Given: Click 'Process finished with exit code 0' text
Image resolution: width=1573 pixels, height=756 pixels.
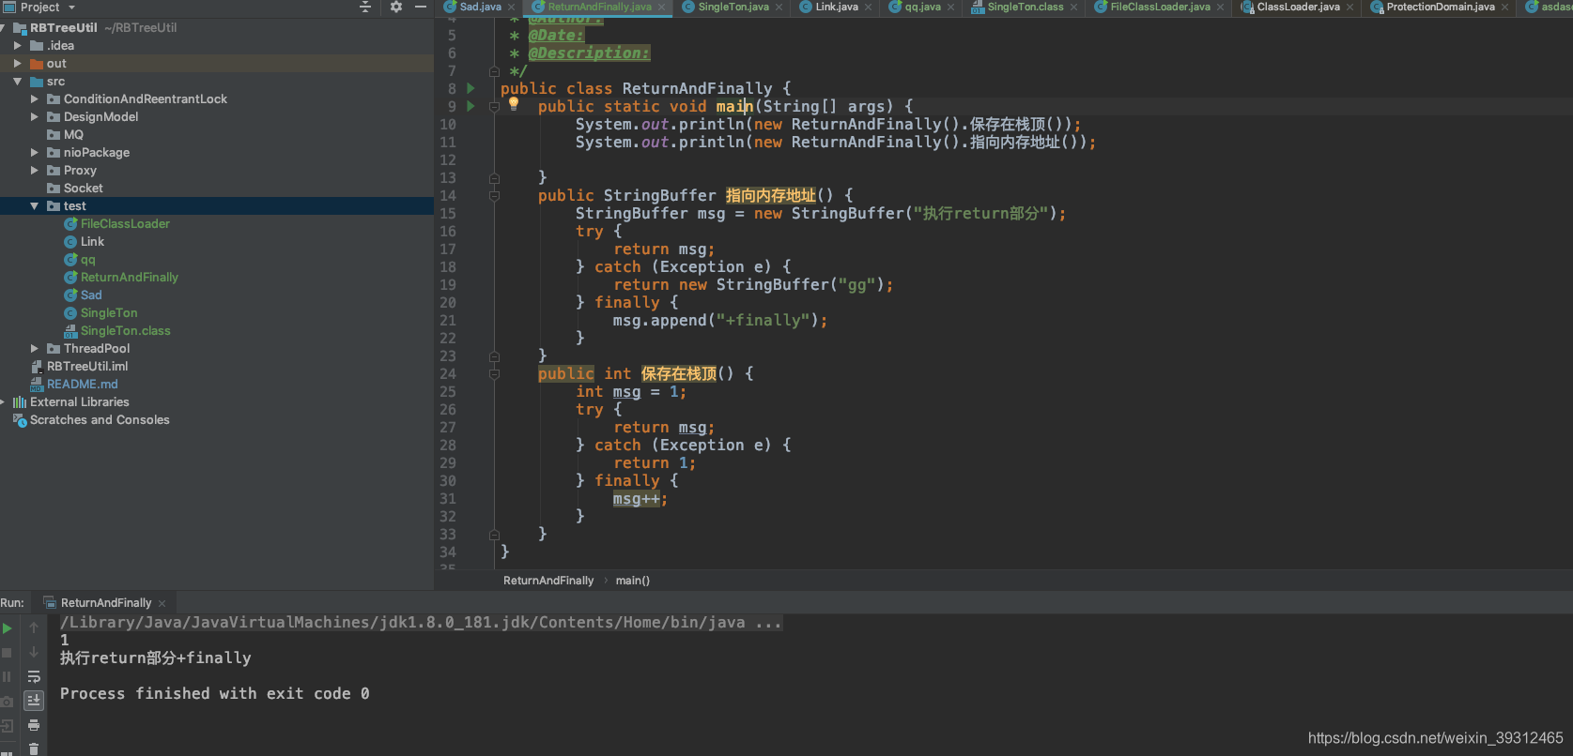Looking at the screenshot, I should click(x=215, y=694).
